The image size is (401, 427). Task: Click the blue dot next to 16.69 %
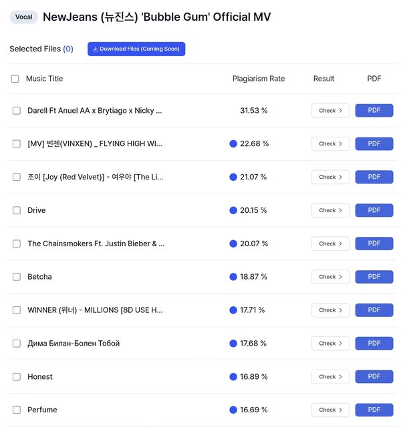233,410
